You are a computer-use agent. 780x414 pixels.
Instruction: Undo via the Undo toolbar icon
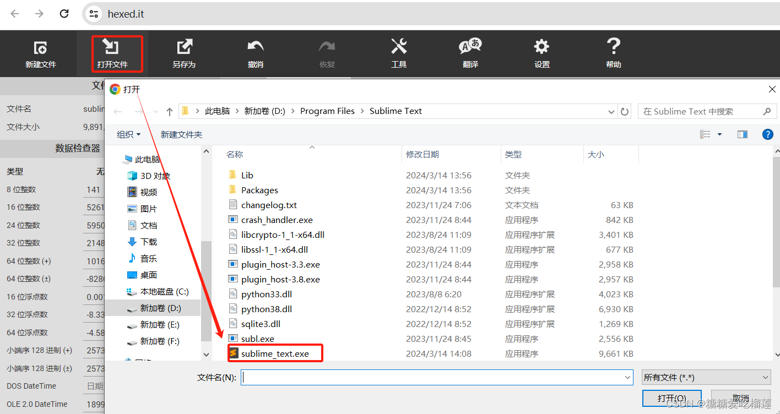(x=256, y=47)
